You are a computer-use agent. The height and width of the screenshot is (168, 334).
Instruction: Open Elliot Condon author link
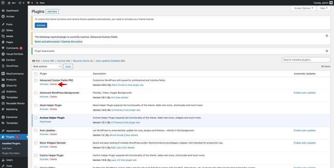click(x=119, y=85)
